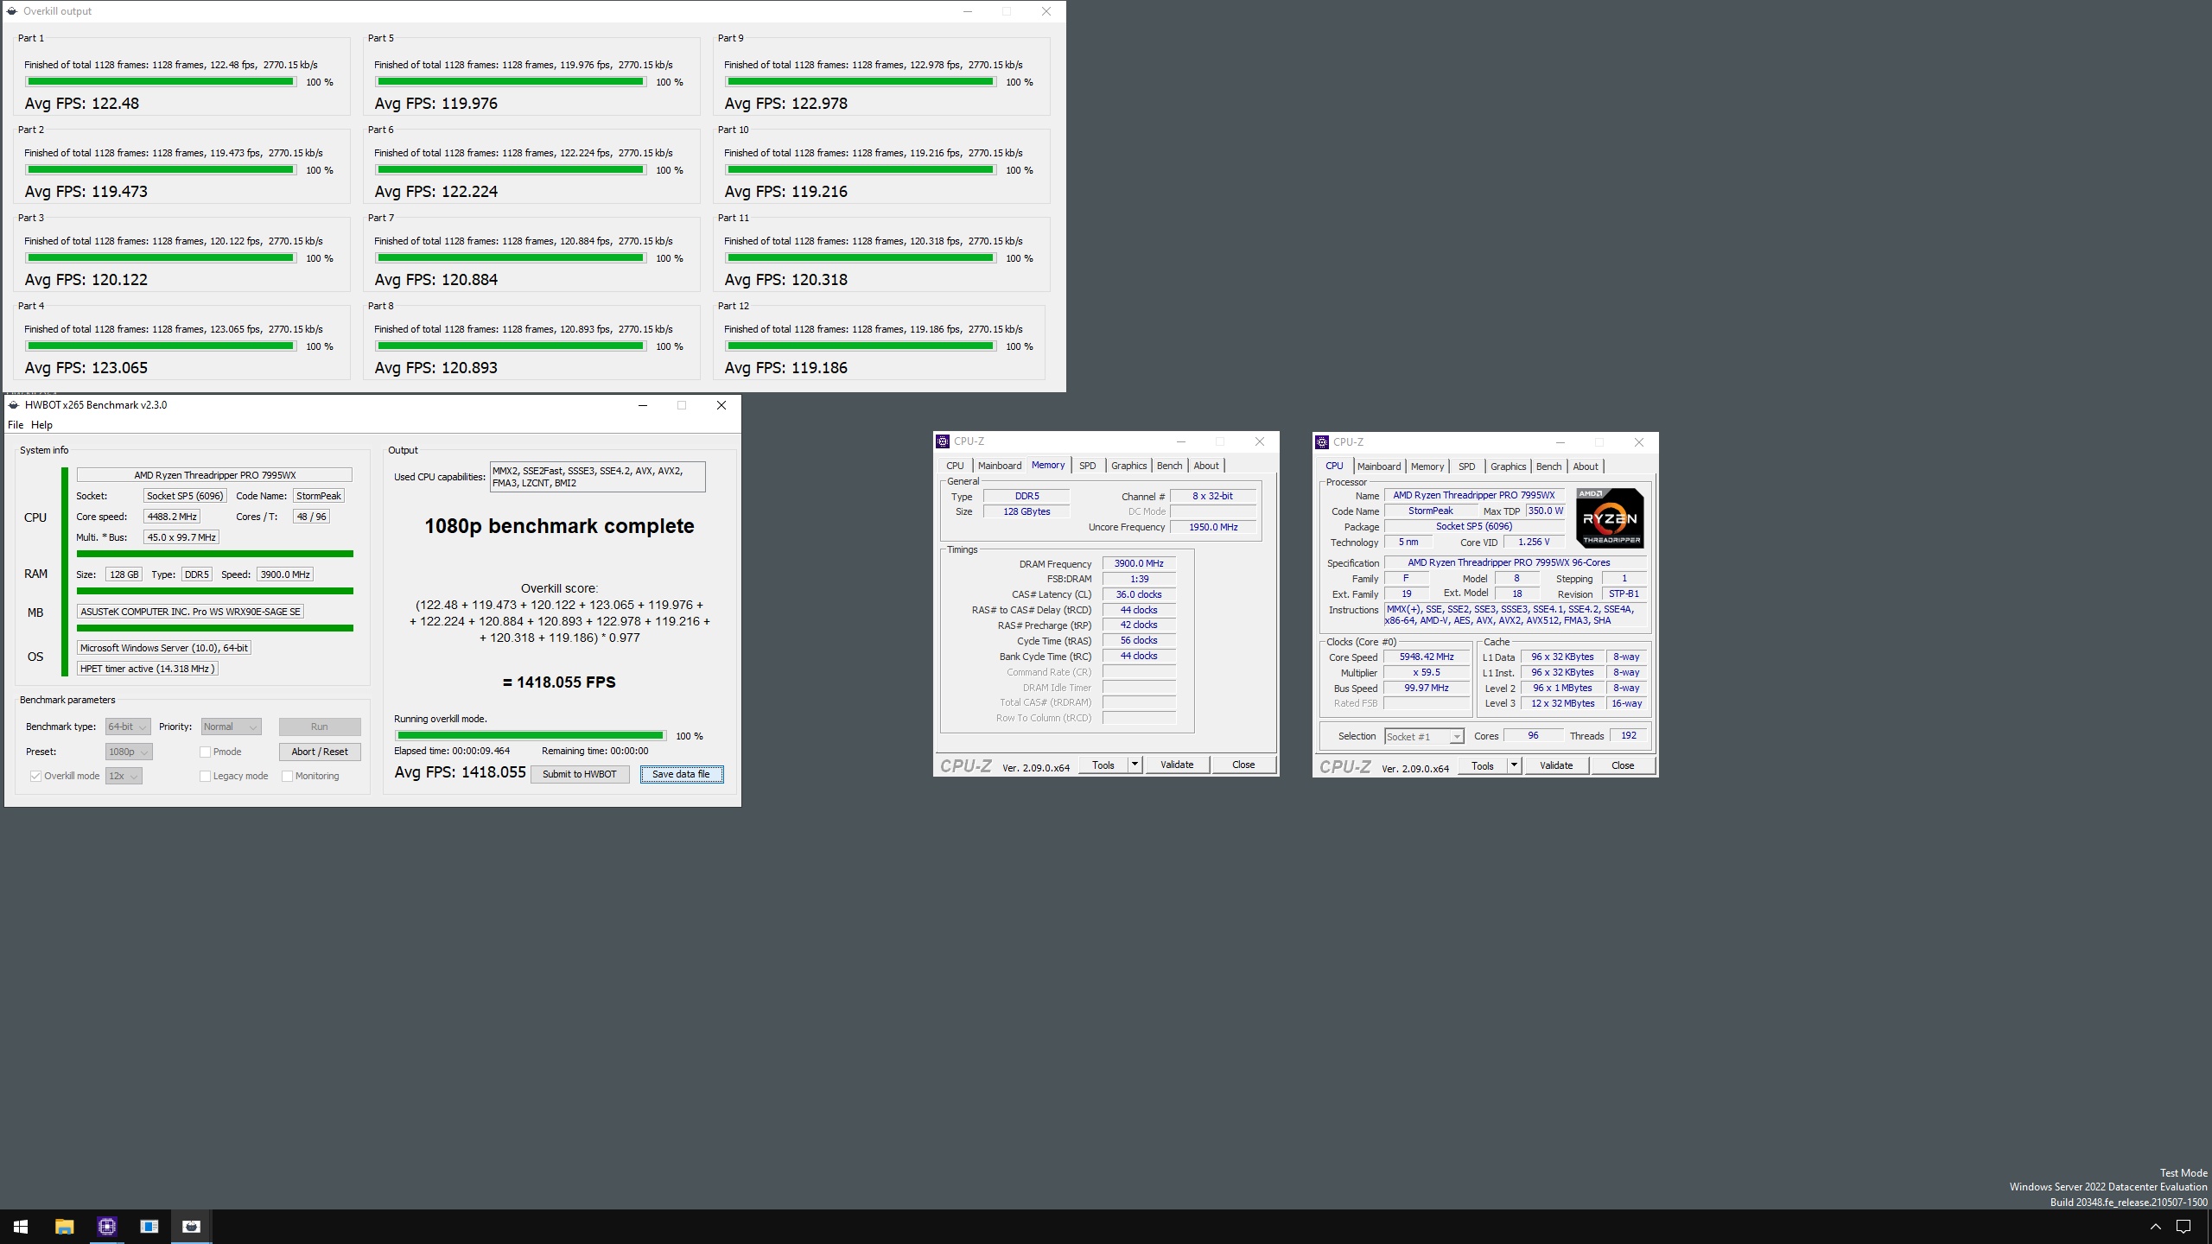
Task: Open Memory tab in CPU-Z CPU window
Action: pos(1427,466)
